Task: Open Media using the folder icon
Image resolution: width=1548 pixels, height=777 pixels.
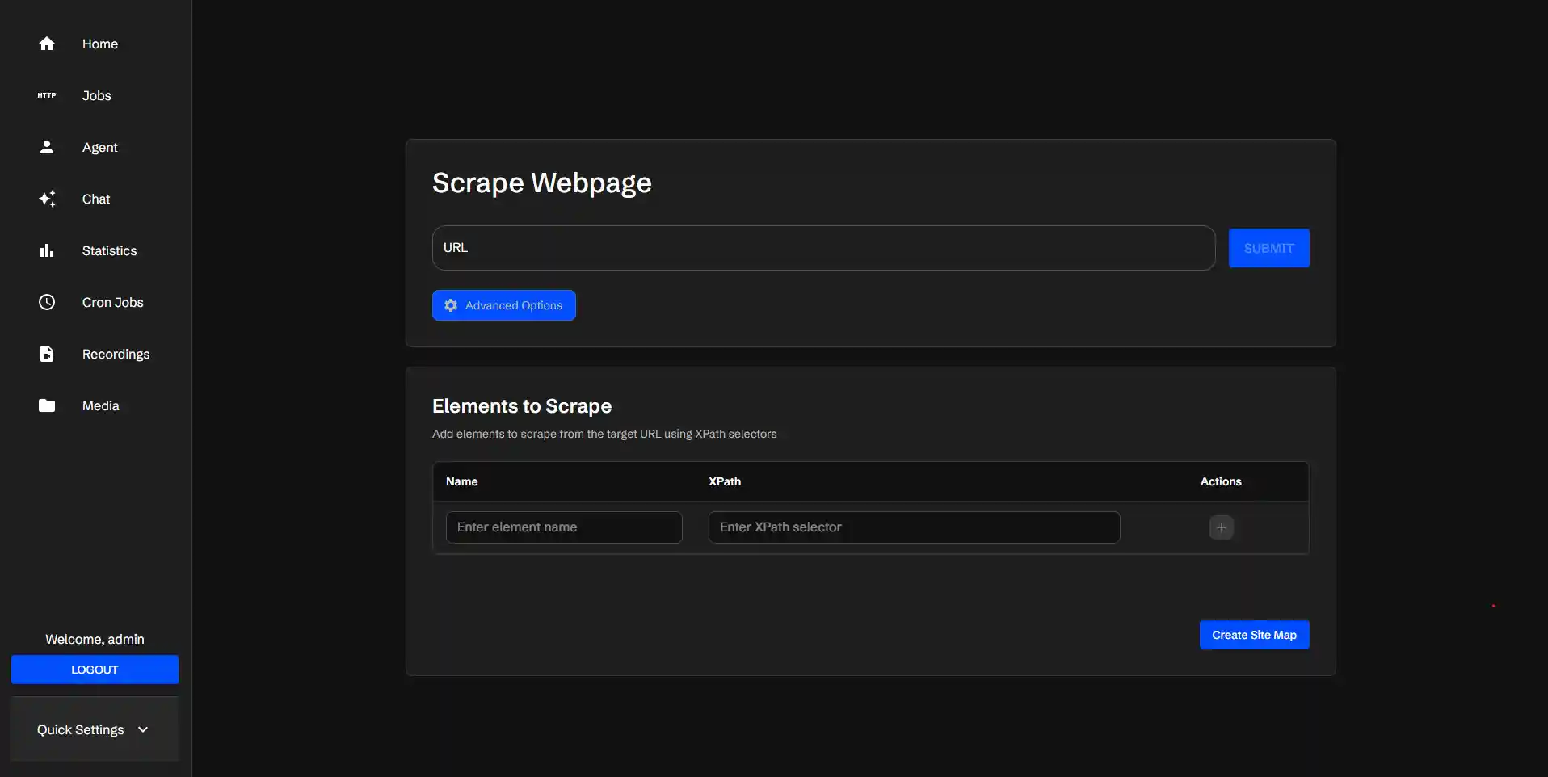Action: (x=46, y=405)
